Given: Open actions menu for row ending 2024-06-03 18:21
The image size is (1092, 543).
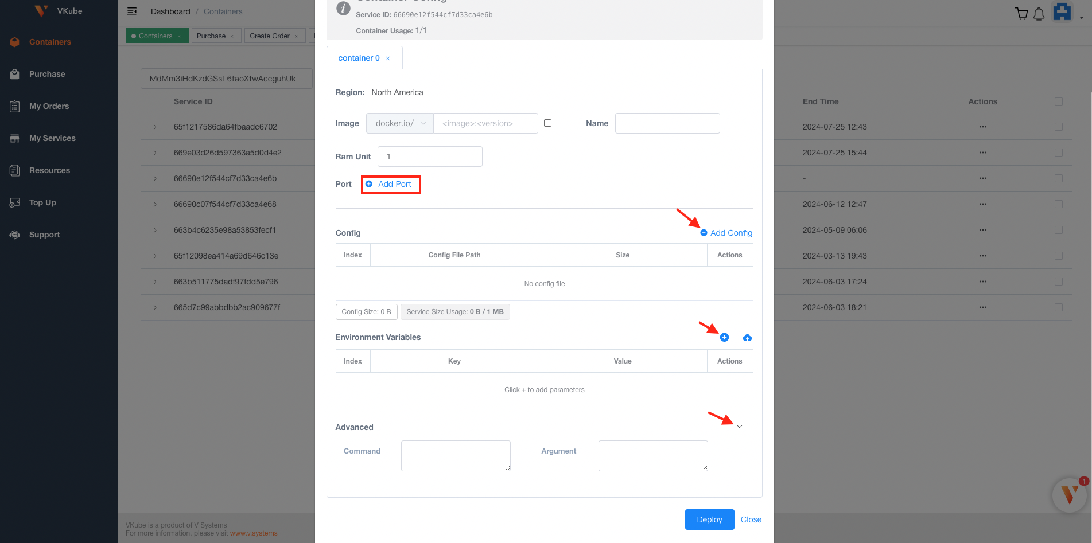Looking at the screenshot, I should tap(982, 307).
